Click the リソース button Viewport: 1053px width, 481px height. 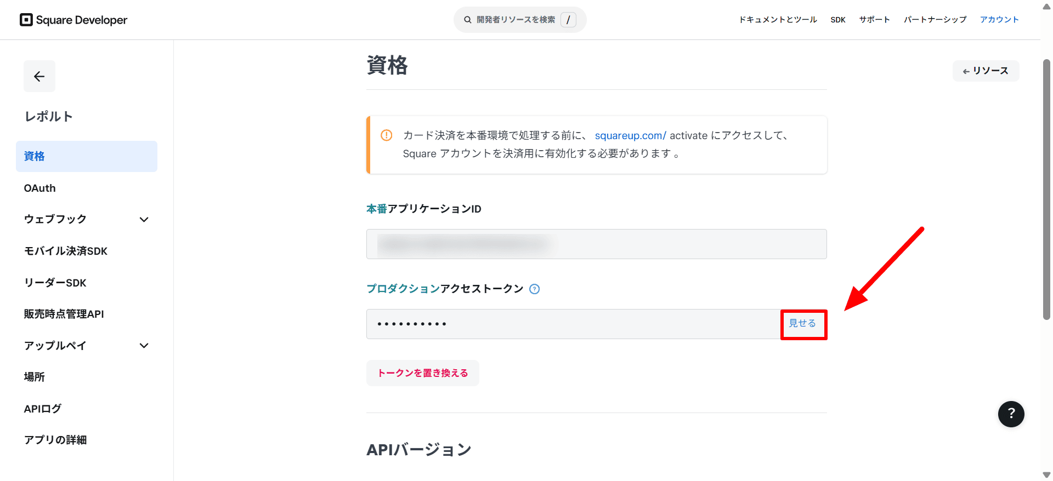(986, 71)
